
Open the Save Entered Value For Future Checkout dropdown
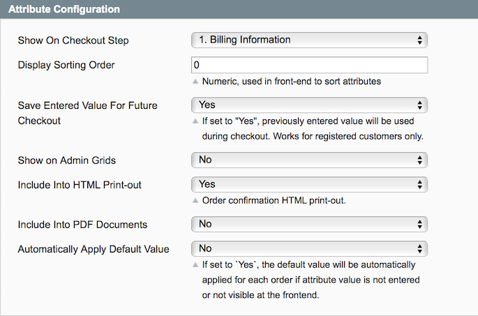click(x=309, y=105)
